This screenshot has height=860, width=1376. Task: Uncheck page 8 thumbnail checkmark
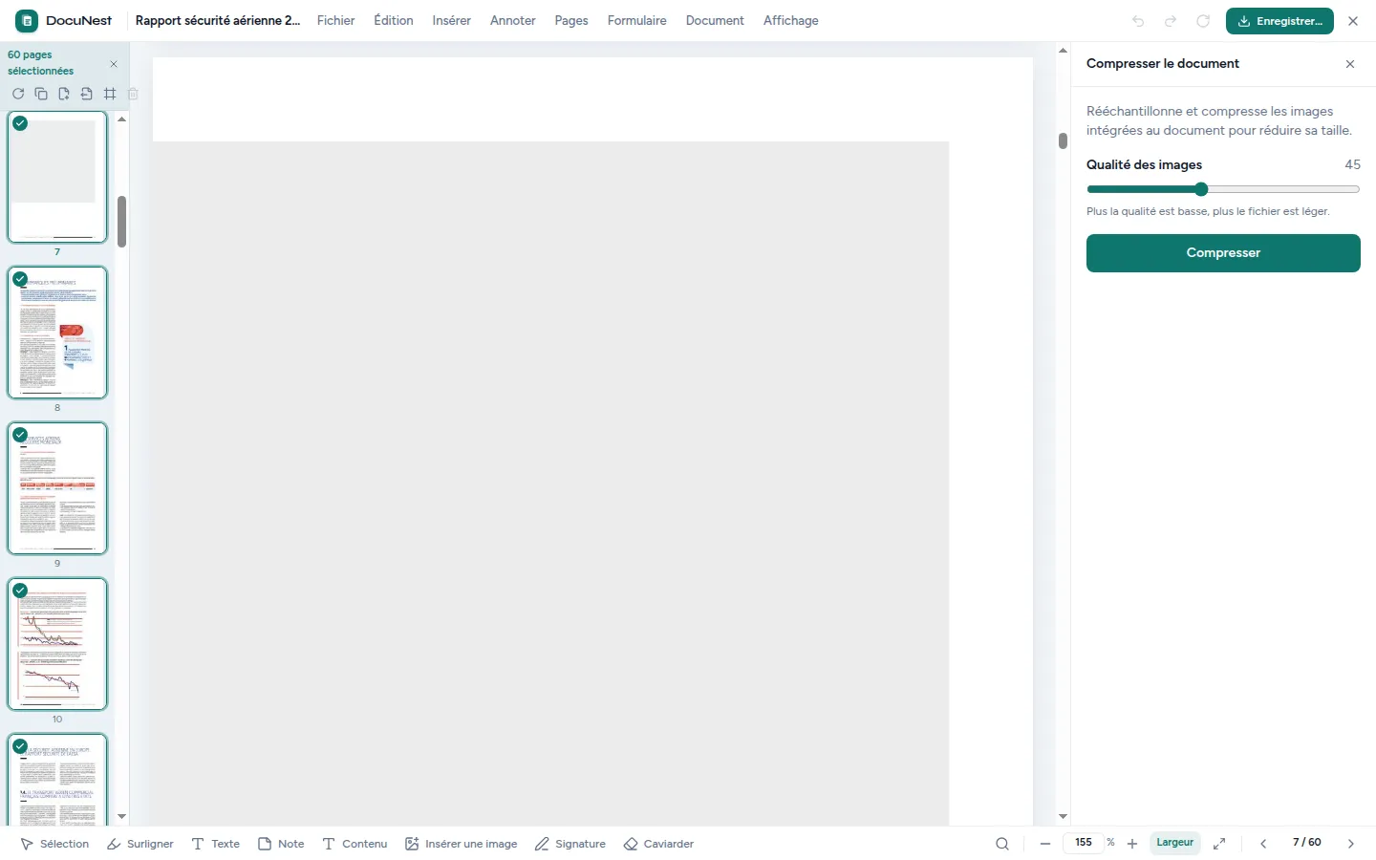(x=20, y=279)
